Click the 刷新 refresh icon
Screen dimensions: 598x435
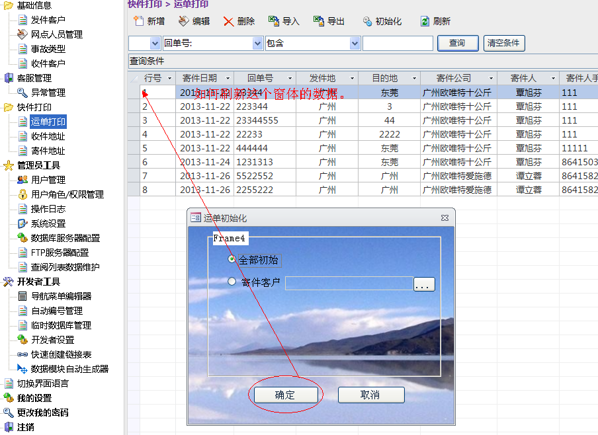pyautogui.click(x=425, y=21)
